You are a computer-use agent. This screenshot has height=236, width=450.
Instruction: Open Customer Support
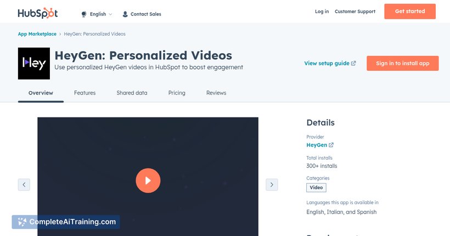pyautogui.click(x=355, y=12)
